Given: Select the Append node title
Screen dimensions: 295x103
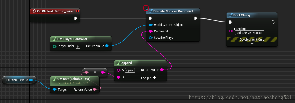Looking at the screenshot, I should 127,63.
